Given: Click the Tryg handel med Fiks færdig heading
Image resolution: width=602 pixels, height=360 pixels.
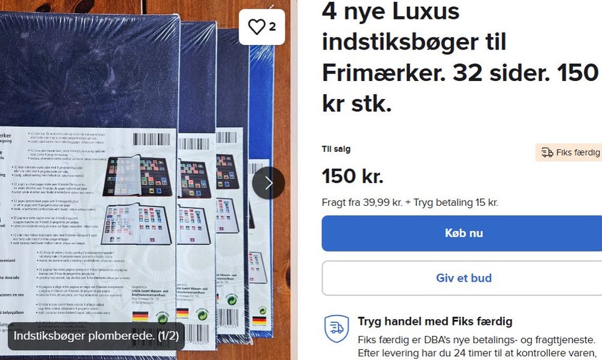Looking at the screenshot, I should coord(435,321).
